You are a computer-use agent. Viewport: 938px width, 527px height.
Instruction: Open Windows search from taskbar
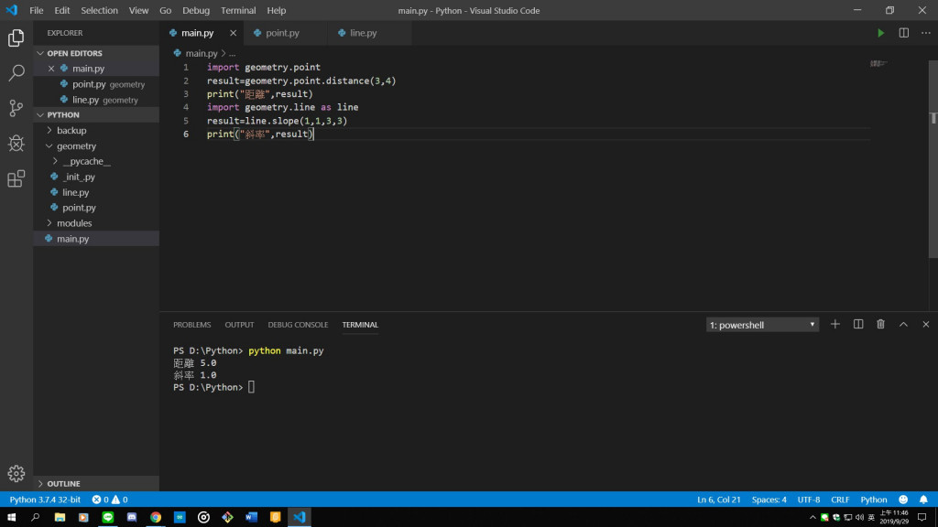36,517
